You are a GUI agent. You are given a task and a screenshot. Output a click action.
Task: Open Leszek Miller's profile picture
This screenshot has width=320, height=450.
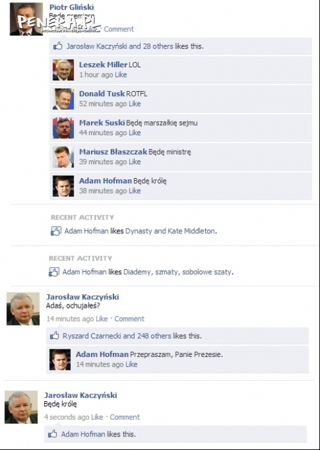pyautogui.click(x=63, y=70)
